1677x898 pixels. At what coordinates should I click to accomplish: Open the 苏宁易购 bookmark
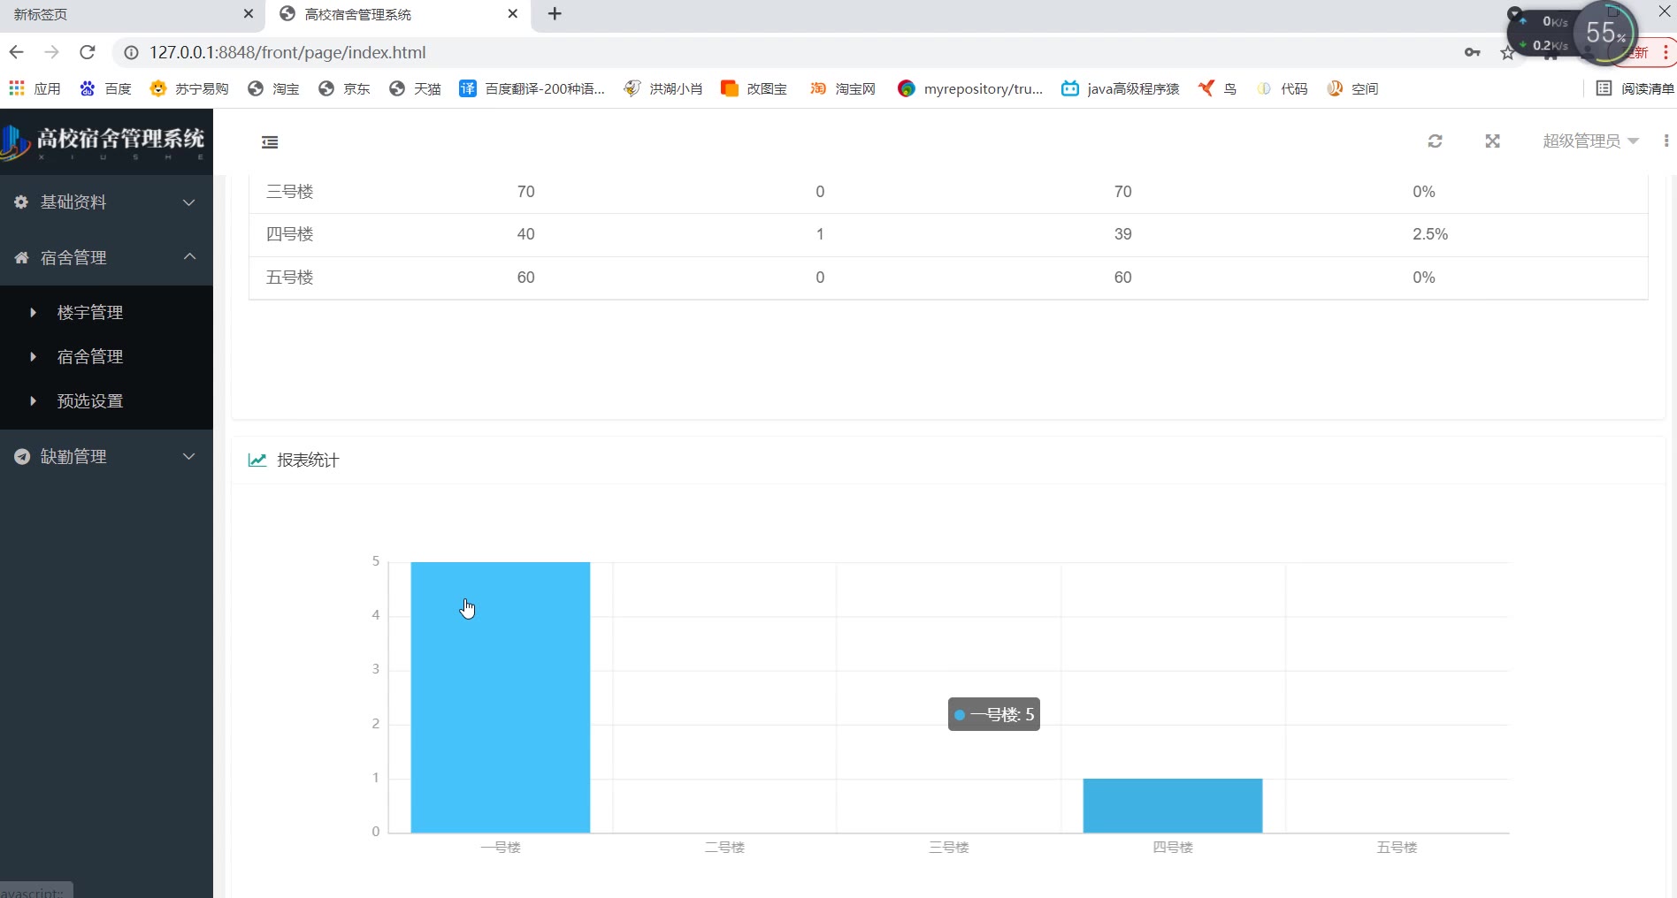189,88
